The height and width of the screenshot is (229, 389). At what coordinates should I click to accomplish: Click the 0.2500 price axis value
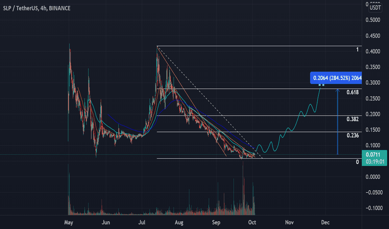coord(373,99)
